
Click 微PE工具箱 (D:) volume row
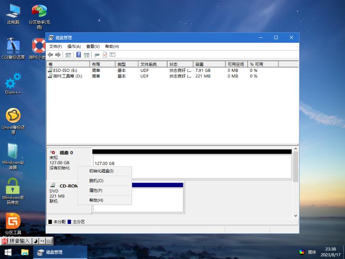coord(172,76)
